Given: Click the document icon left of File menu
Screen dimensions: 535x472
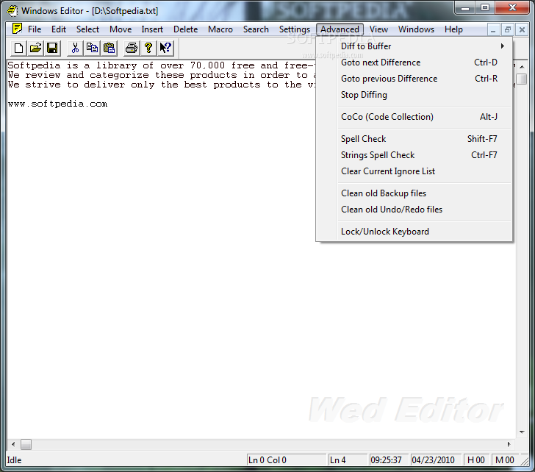Looking at the screenshot, I should 17,29.
